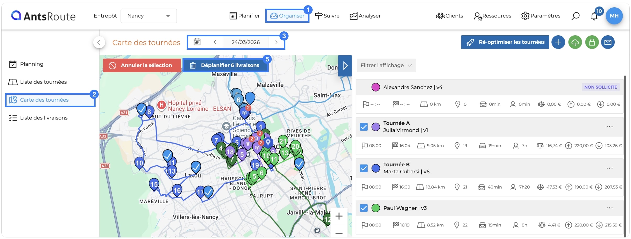Go to the next day arrow

click(x=276, y=42)
